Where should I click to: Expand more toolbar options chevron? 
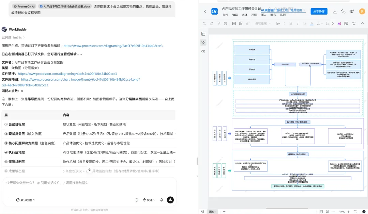pyautogui.click(x=333, y=23)
